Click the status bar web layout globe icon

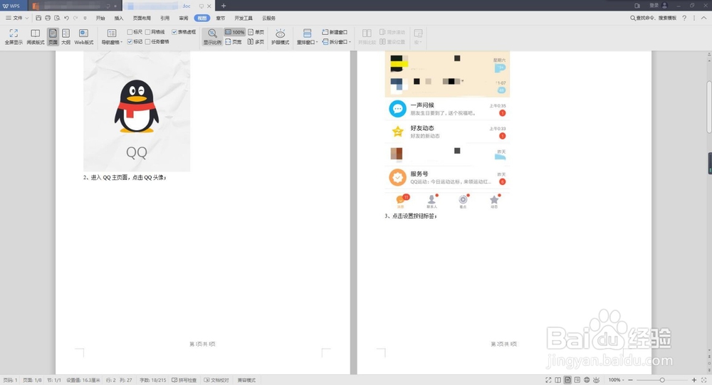click(x=587, y=380)
